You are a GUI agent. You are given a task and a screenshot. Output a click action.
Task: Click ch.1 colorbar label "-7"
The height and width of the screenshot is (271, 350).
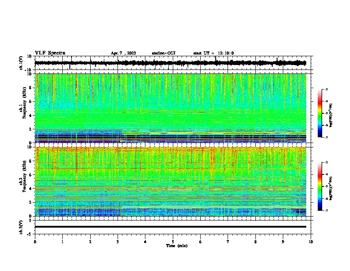[326, 137]
